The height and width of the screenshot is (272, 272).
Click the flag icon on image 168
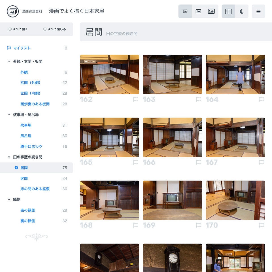pyautogui.click(x=136, y=225)
